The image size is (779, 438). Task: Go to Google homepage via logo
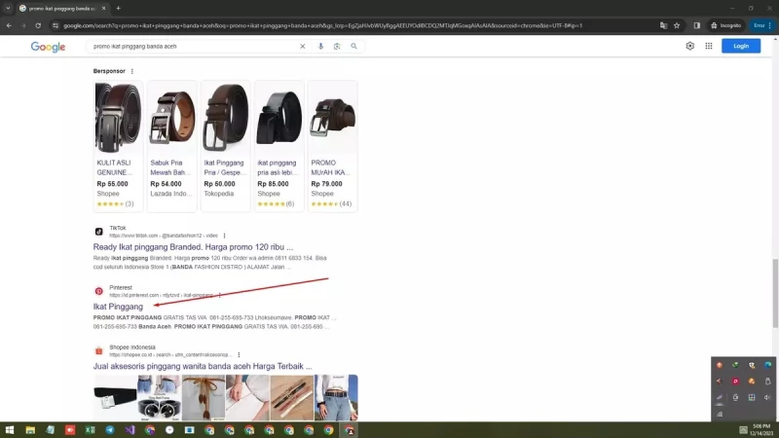pyautogui.click(x=48, y=47)
